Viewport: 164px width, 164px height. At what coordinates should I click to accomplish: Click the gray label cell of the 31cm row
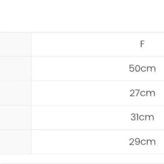click(15, 118)
